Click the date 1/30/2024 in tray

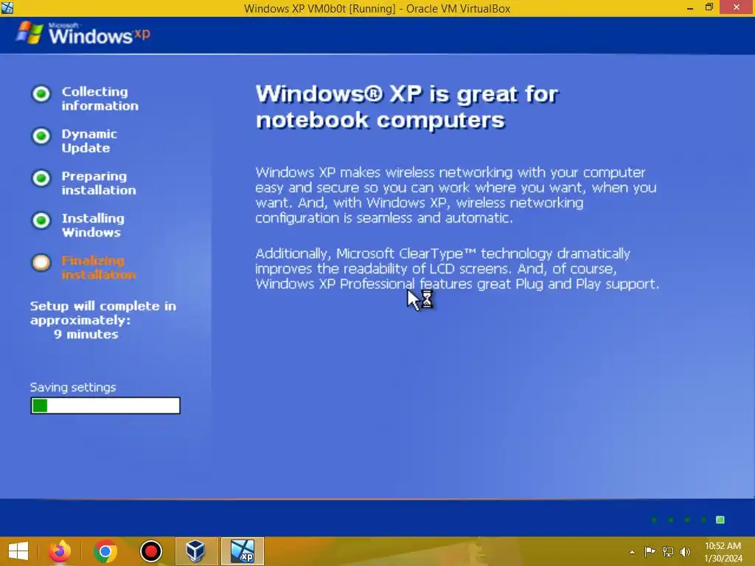(x=723, y=559)
